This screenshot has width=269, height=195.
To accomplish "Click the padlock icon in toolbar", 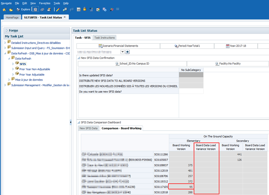I will pos(85,9).
